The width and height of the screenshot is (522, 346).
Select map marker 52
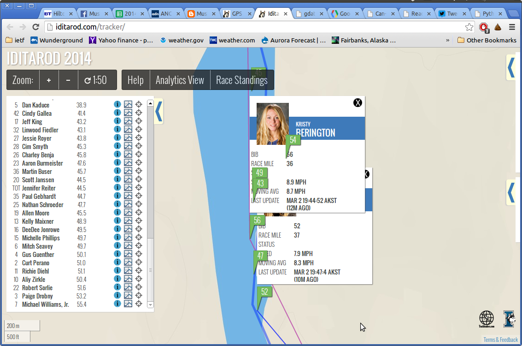[264, 292]
